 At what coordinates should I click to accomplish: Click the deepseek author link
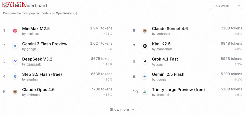(34, 64)
